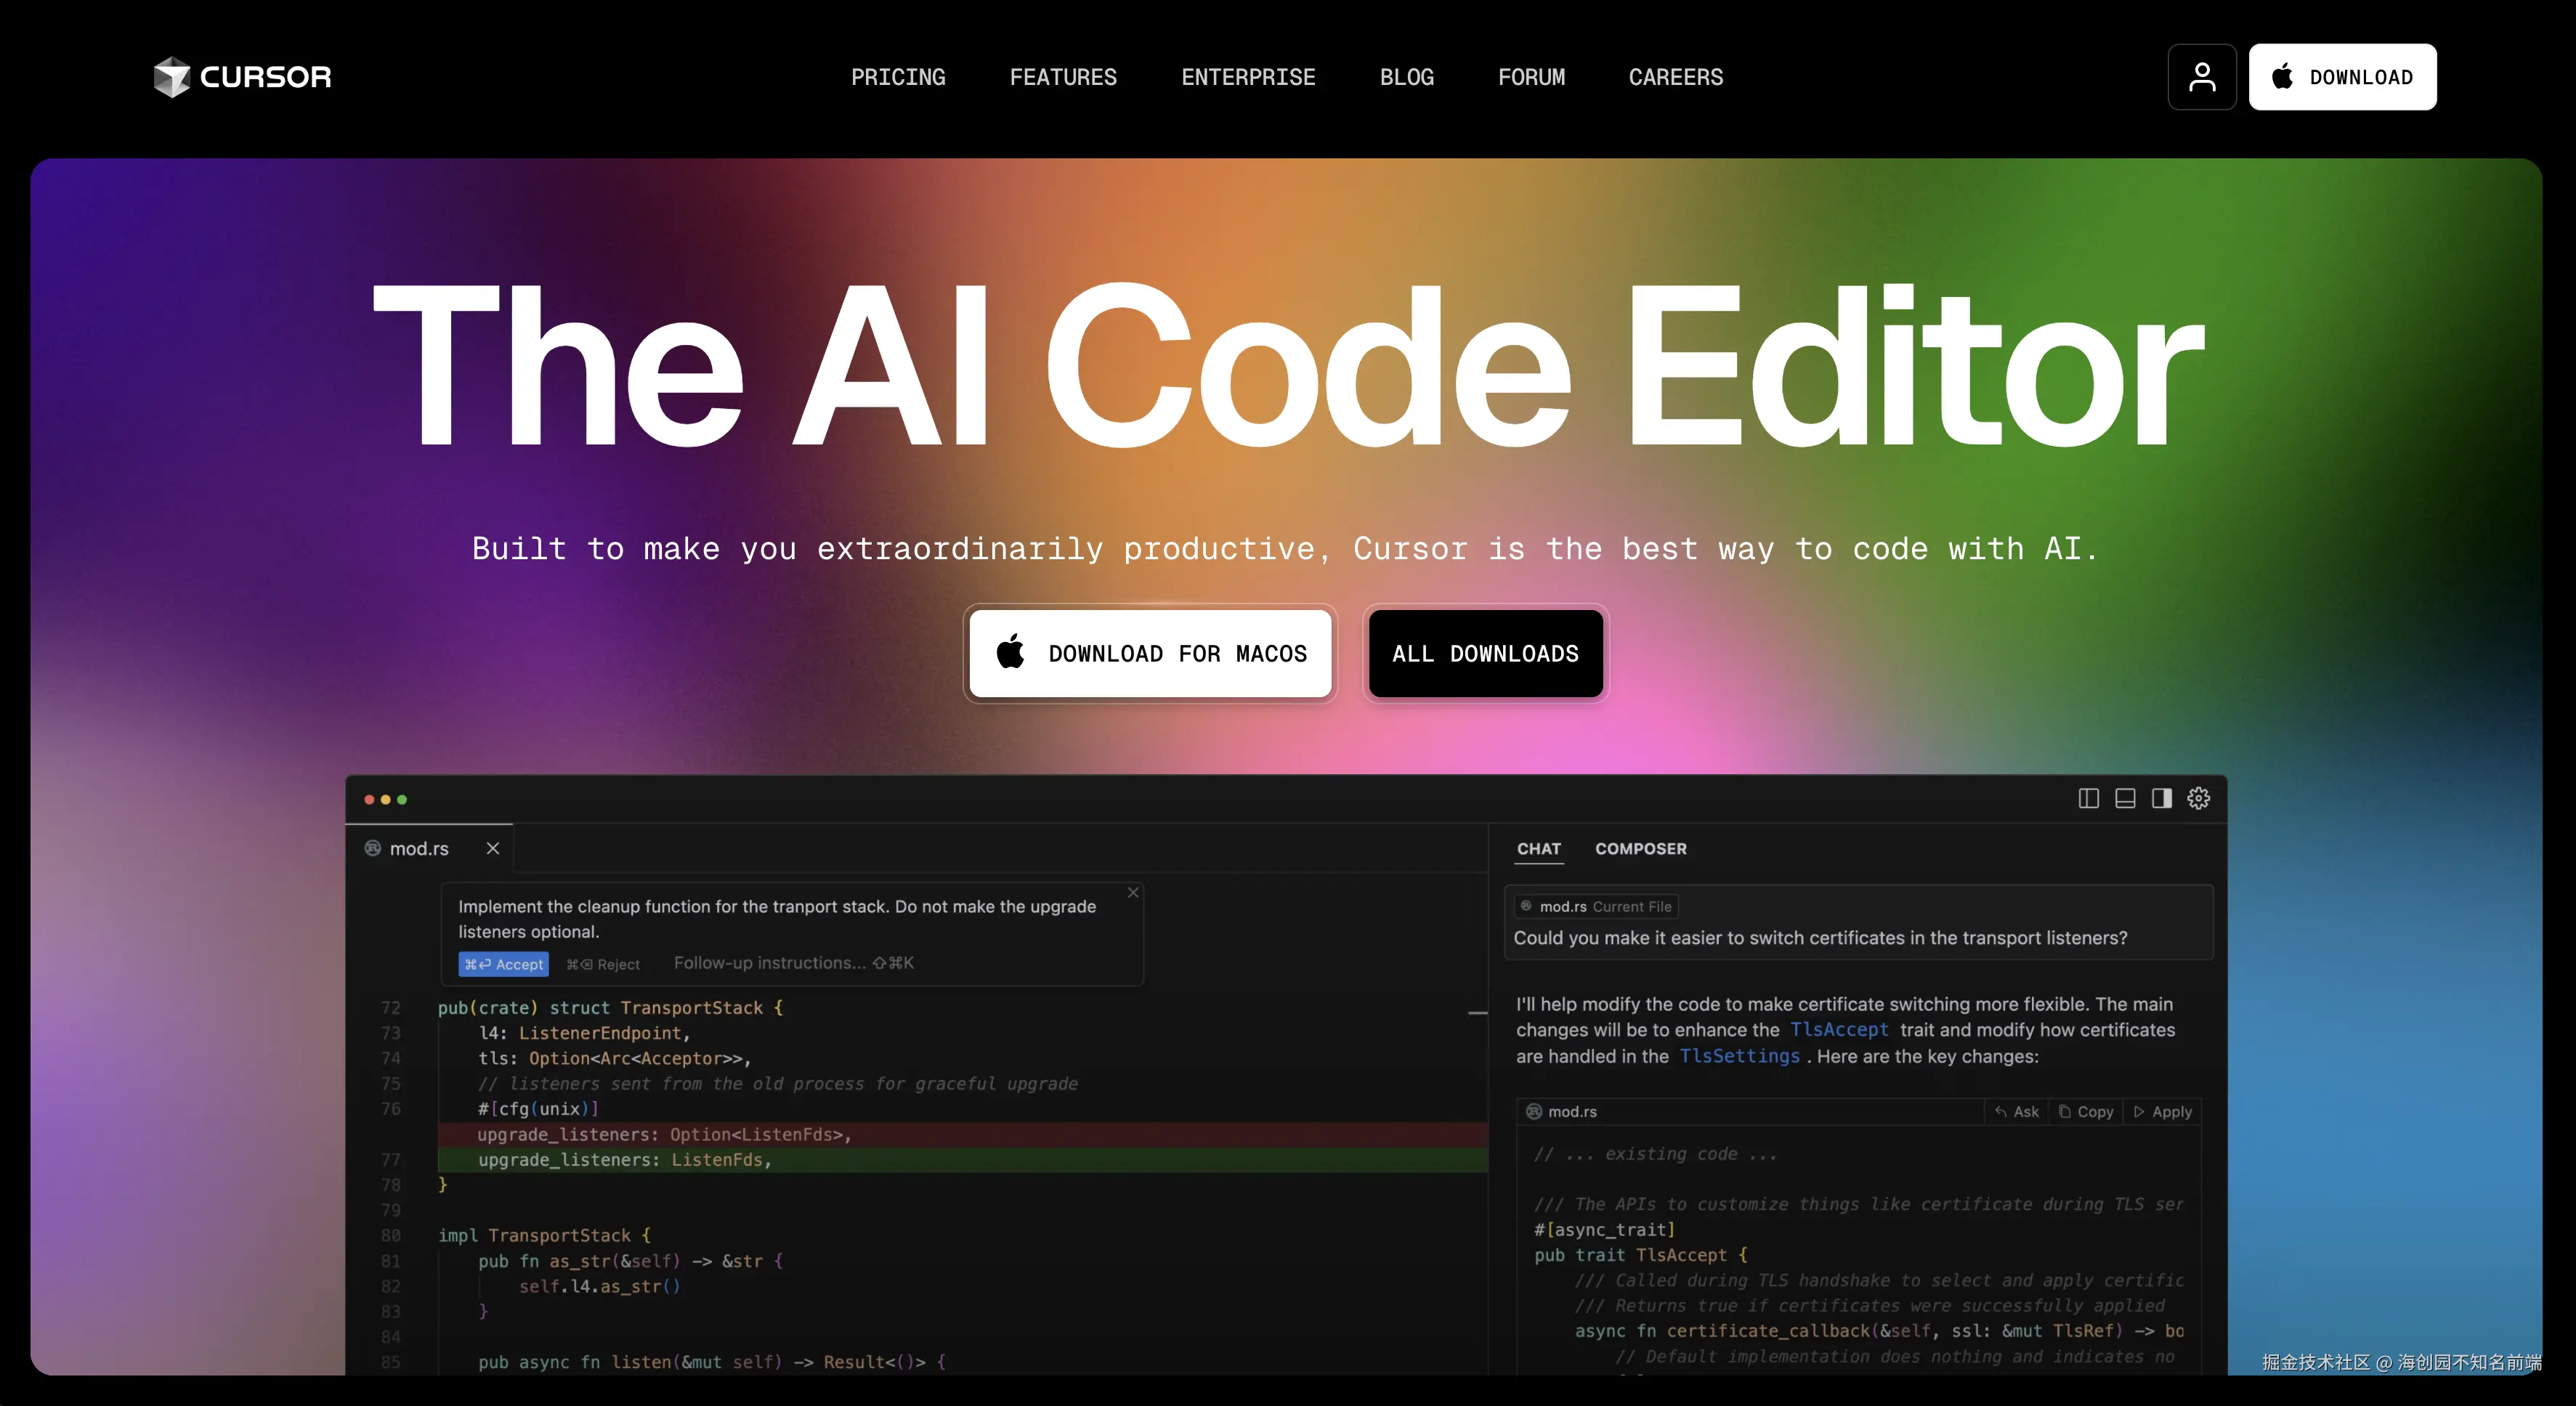Click the green window dot

[402, 799]
